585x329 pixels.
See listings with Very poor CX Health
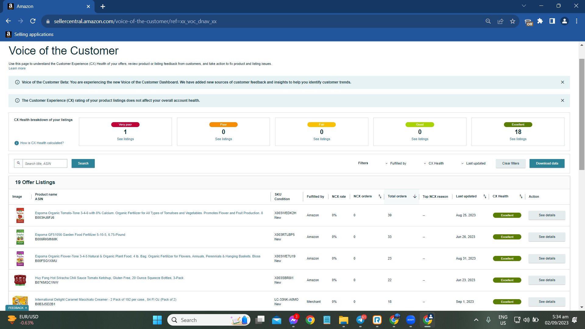tap(125, 139)
